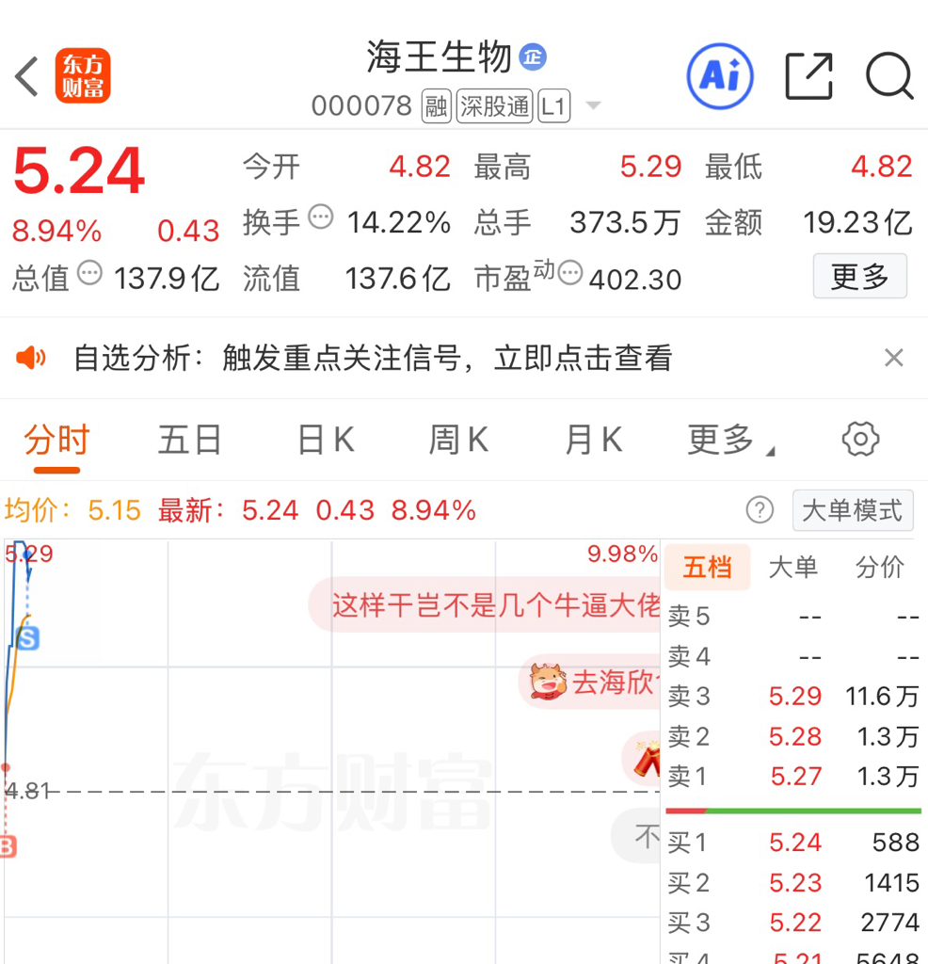Image resolution: width=928 pixels, height=964 pixels.
Task: Open the 这样干岂不是 comment bubble
Action: tap(485, 605)
